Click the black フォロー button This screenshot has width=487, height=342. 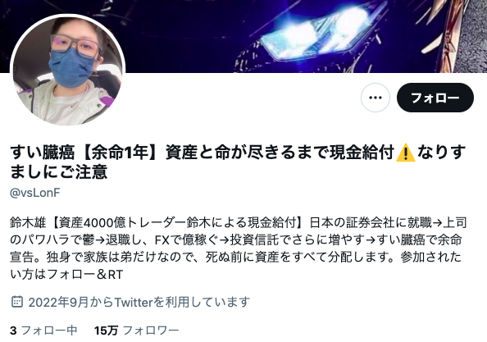point(435,98)
